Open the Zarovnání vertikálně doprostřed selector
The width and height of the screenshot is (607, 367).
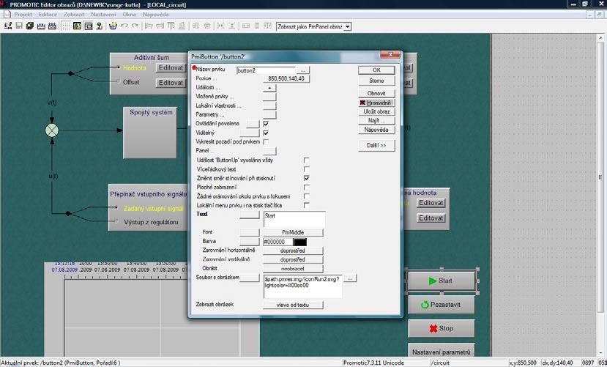pyautogui.click(x=293, y=259)
